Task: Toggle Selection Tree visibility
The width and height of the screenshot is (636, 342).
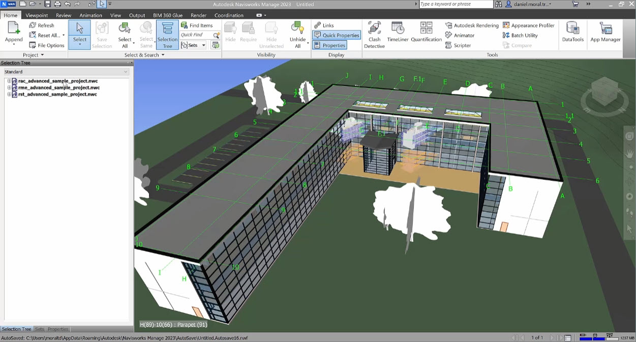Action: pyautogui.click(x=167, y=35)
